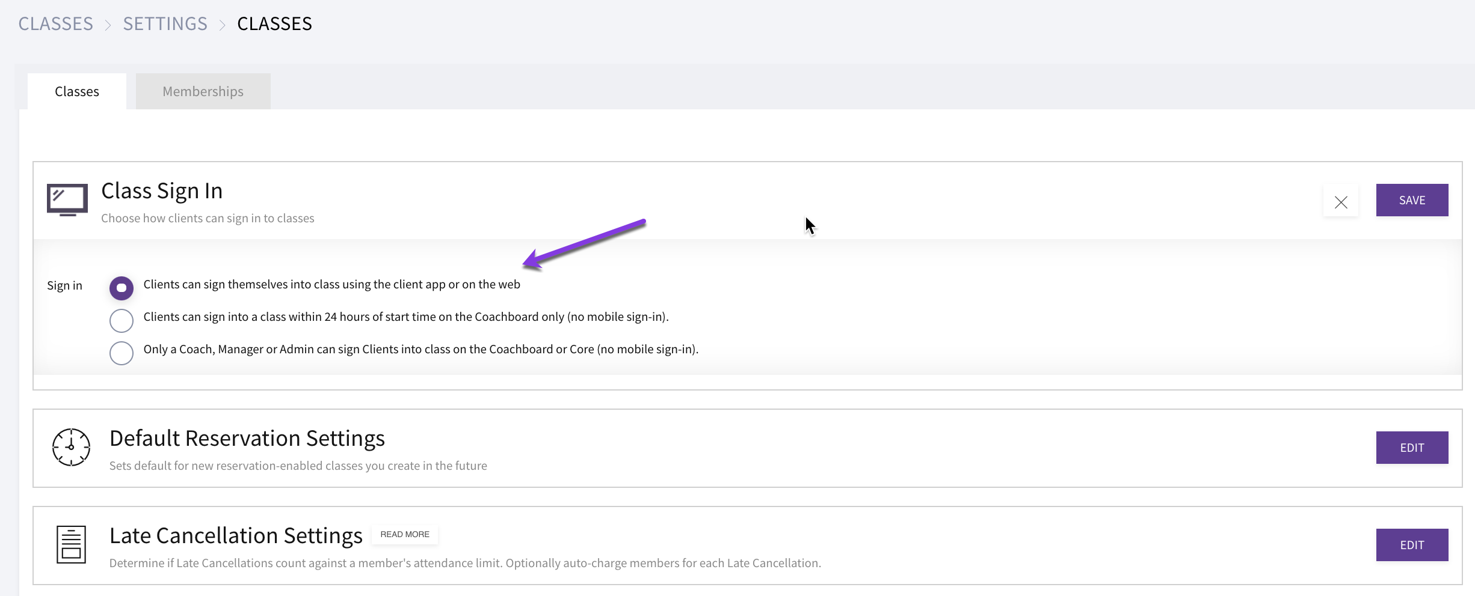Select Coachboard only within 24 hours radio
Image resolution: width=1475 pixels, height=596 pixels.
point(122,321)
